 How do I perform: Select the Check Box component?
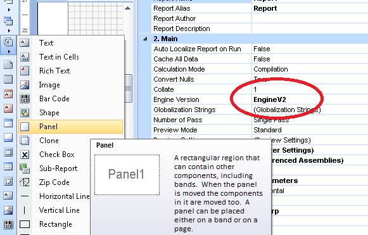click(54, 155)
